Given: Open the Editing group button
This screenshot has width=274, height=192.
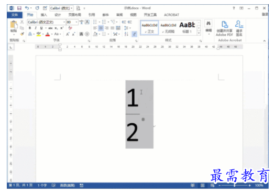Looking at the screenshot, I should click(x=209, y=28).
